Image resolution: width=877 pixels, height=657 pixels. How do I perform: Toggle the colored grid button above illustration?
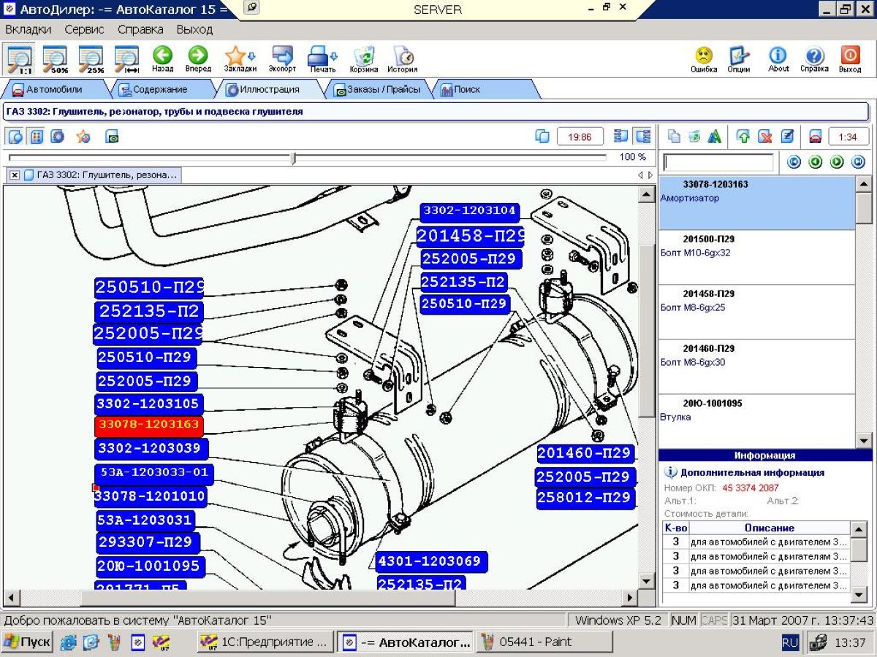[37, 137]
